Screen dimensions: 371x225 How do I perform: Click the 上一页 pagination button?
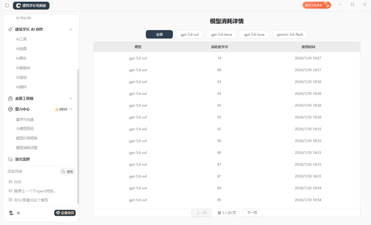click(x=201, y=213)
